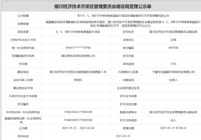The image size is (201, 140).
Task: Select the '公示期' label
Action: pos(23,128)
